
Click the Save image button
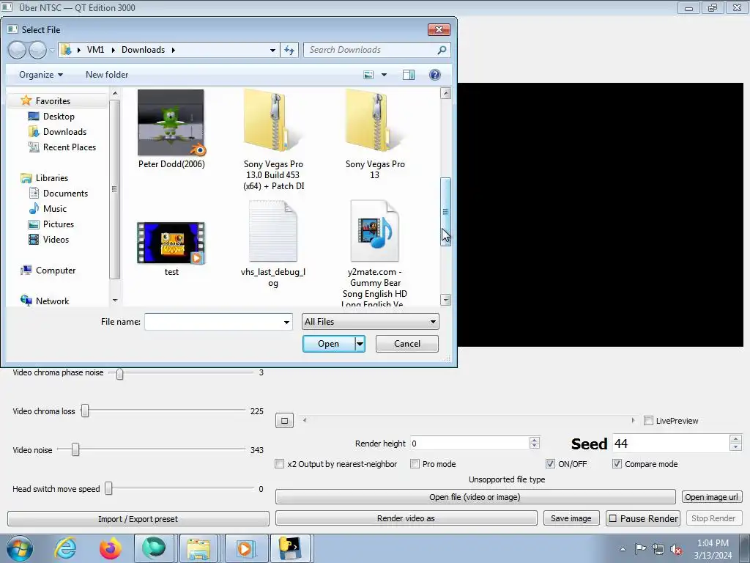coord(571,518)
